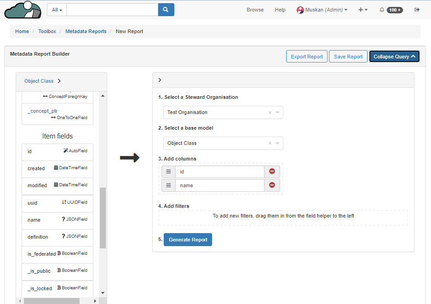Go to Metadata Reports breadcrumb link
This screenshot has width=431, height=304.
pos(86,31)
